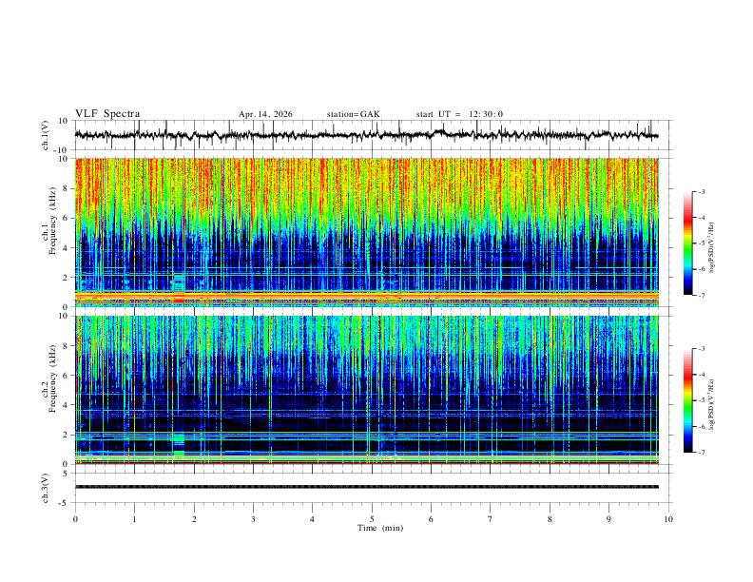Click the '-7' label on ch.2 color bar
753x582 pixels.
[701, 453]
